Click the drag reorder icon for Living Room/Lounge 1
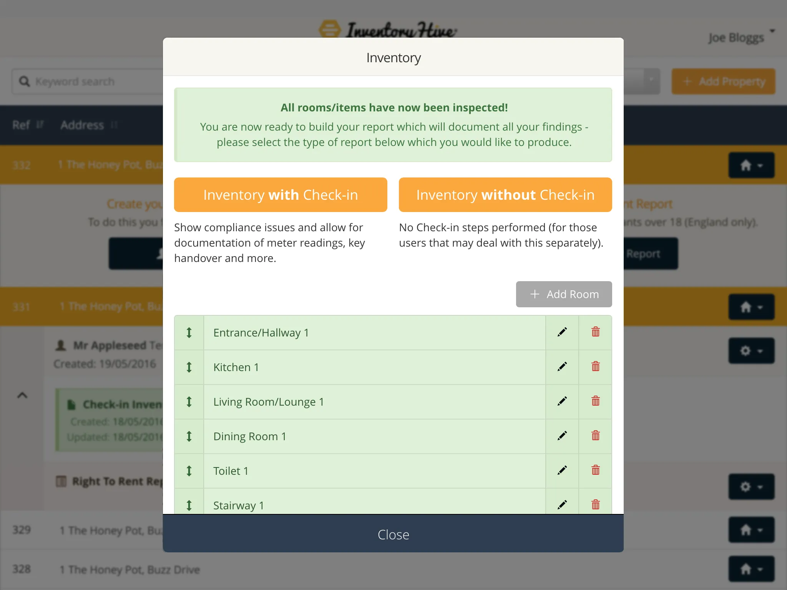The width and height of the screenshot is (787, 590). [x=189, y=401]
